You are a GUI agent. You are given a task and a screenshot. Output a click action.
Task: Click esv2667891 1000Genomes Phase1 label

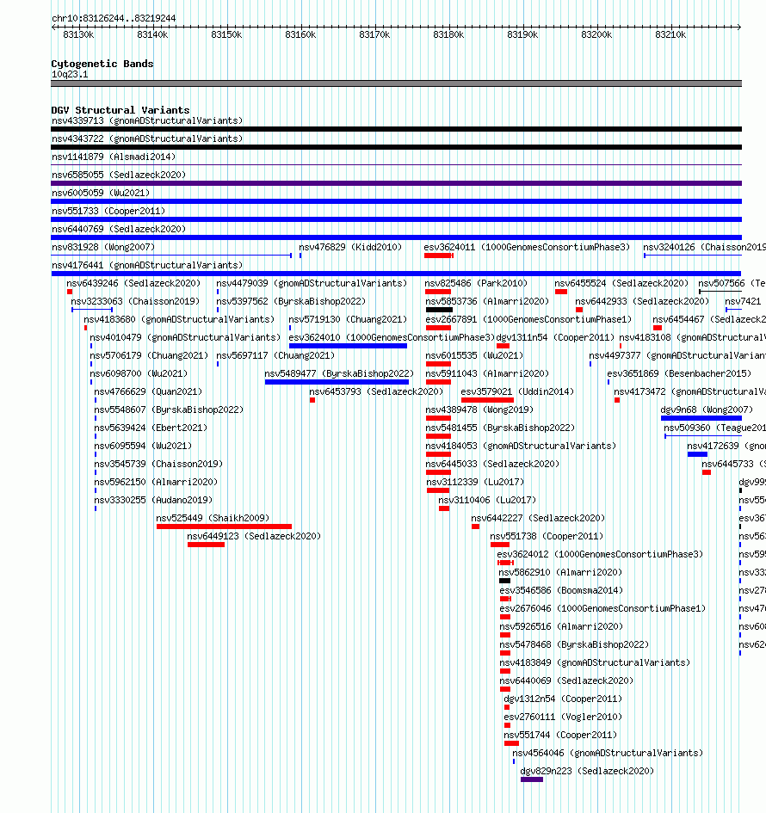pos(528,319)
